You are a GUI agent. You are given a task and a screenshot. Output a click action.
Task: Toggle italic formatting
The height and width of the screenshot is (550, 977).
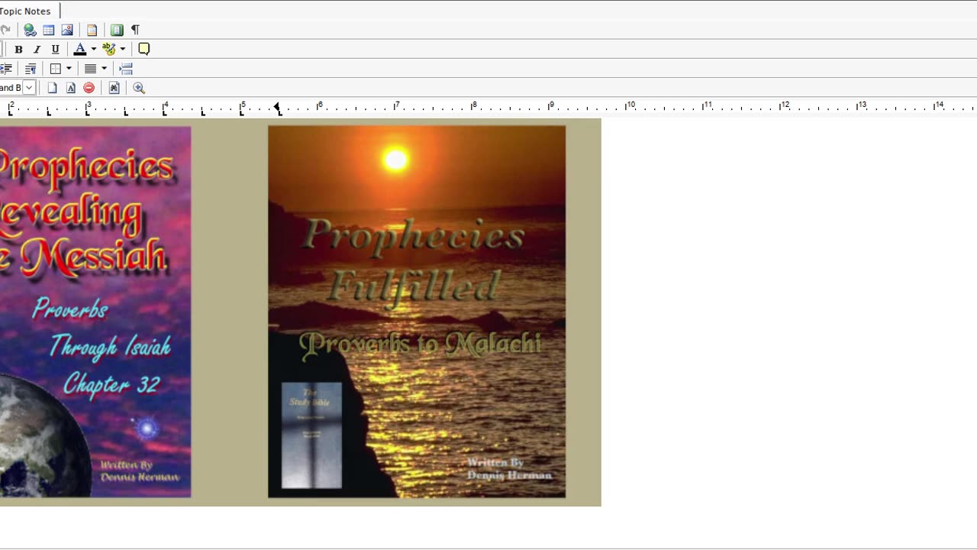[x=37, y=49]
